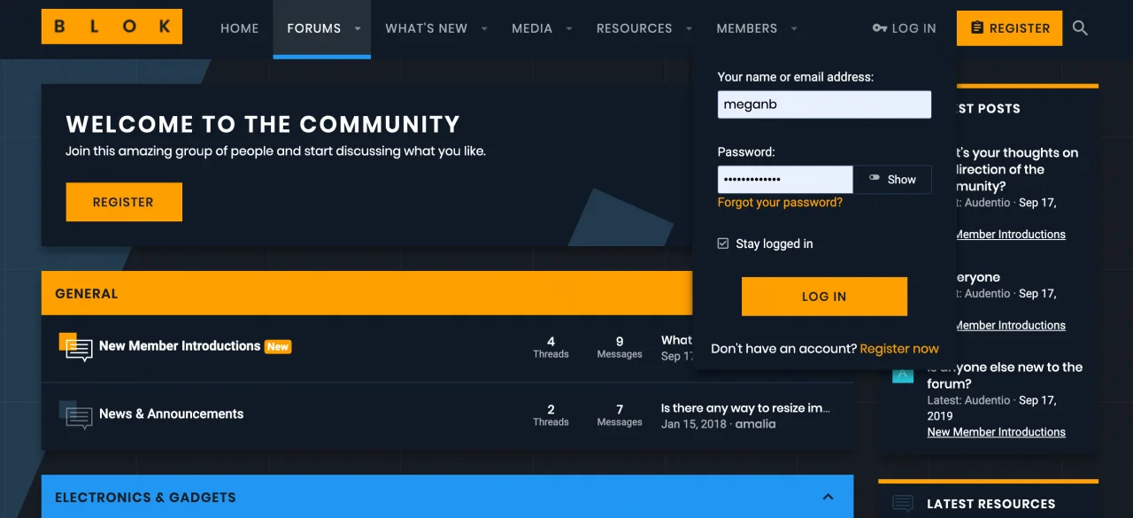Show the password with Show toggle
Screen dimensions: 1133x518
(892, 179)
